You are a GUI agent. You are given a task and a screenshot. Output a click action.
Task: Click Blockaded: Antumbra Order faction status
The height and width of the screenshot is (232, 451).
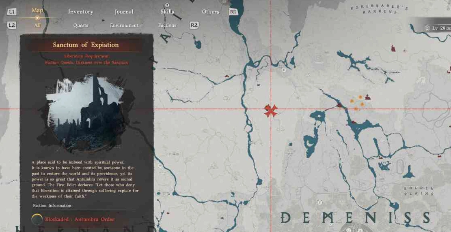coord(80,219)
